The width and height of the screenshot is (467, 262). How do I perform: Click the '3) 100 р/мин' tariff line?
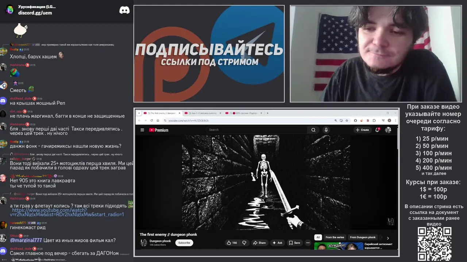click(433, 153)
